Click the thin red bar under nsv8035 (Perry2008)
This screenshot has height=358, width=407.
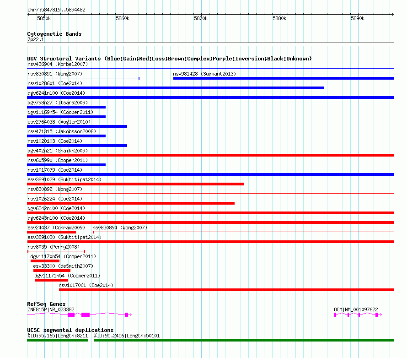coord(56,251)
